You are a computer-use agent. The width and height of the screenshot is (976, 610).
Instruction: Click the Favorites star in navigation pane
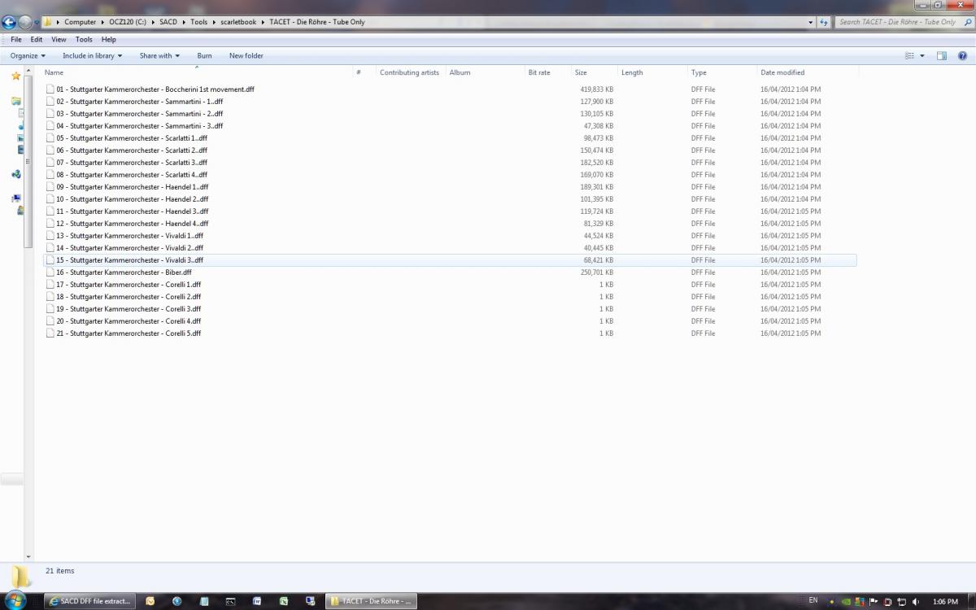(x=15, y=76)
